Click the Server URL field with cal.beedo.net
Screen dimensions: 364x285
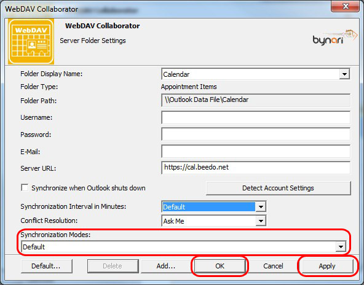coord(256,168)
